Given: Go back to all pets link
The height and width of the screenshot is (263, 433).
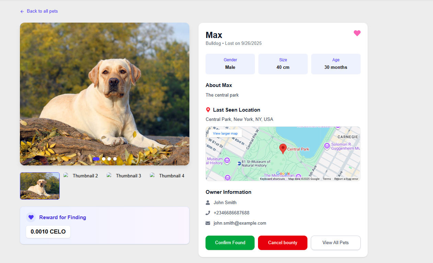Looking at the screenshot, I should 42,11.
